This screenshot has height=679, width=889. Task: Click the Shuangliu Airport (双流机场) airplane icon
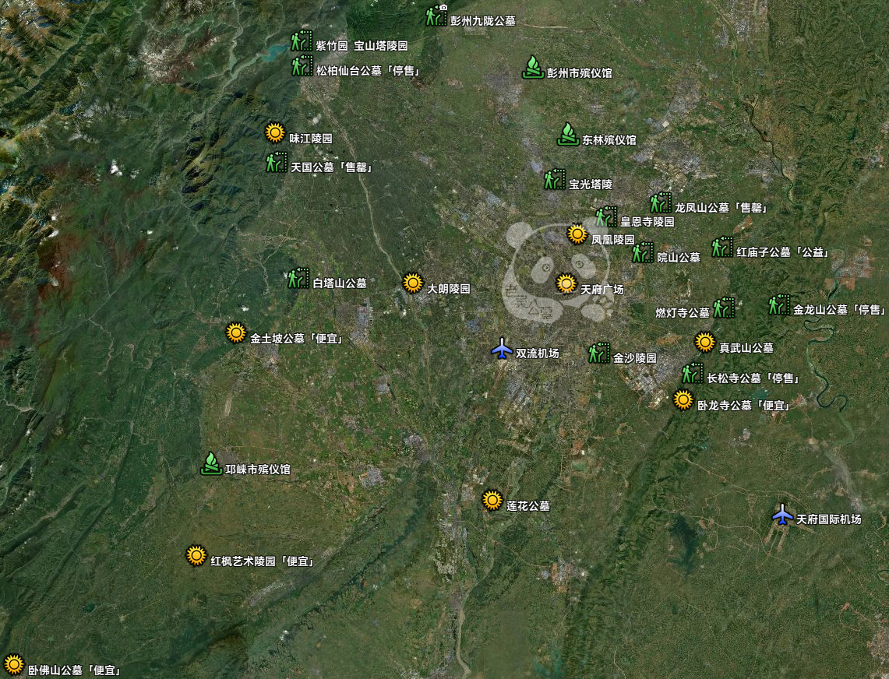click(x=502, y=350)
